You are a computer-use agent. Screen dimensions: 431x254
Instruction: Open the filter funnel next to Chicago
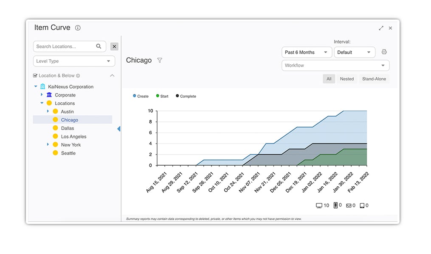pyautogui.click(x=159, y=60)
